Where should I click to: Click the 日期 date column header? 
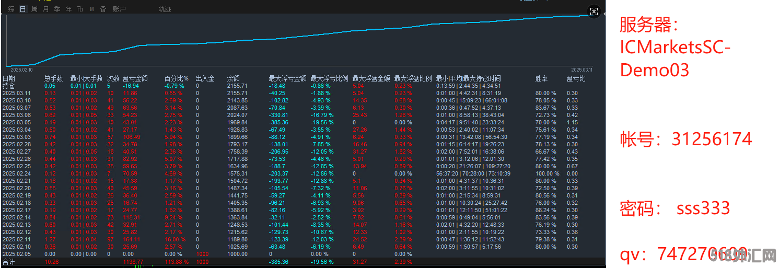9,78
